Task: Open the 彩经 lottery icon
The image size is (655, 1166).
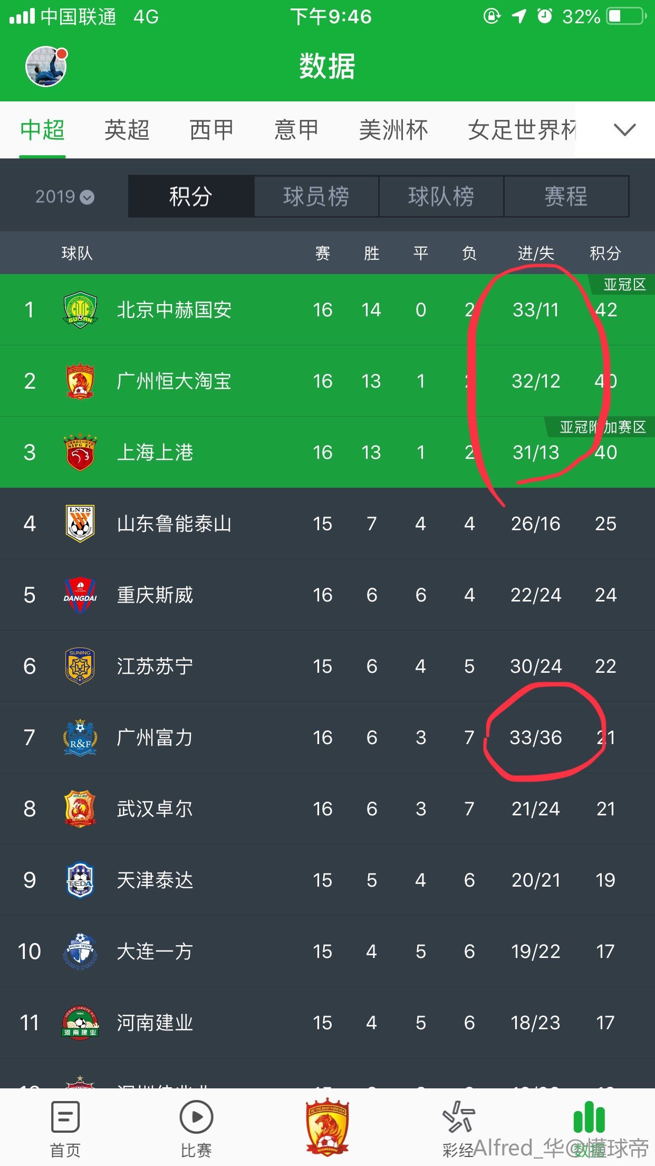Action: click(458, 1117)
